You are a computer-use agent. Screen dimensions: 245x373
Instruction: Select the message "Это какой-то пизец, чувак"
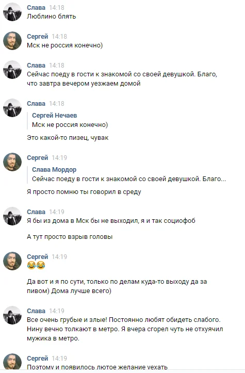68,138
